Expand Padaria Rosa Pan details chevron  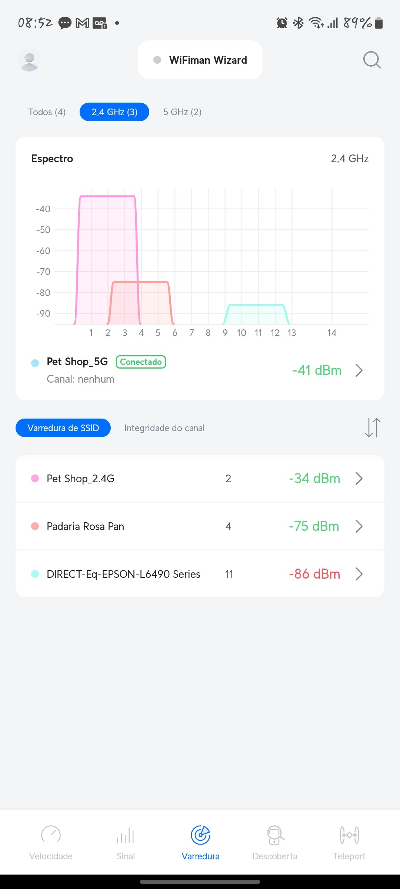[359, 526]
